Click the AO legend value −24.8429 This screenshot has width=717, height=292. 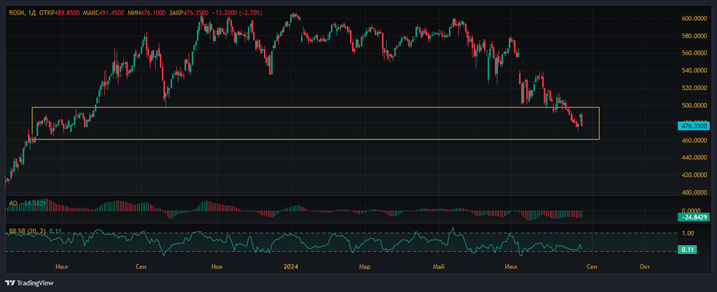tap(32, 203)
